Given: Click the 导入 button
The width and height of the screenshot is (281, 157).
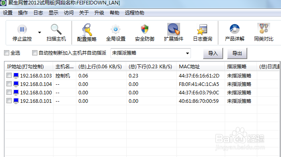Looking at the screenshot, I should (x=213, y=53).
